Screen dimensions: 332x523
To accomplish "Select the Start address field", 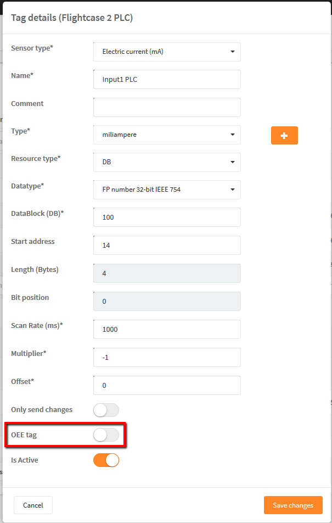I will click(x=167, y=246).
